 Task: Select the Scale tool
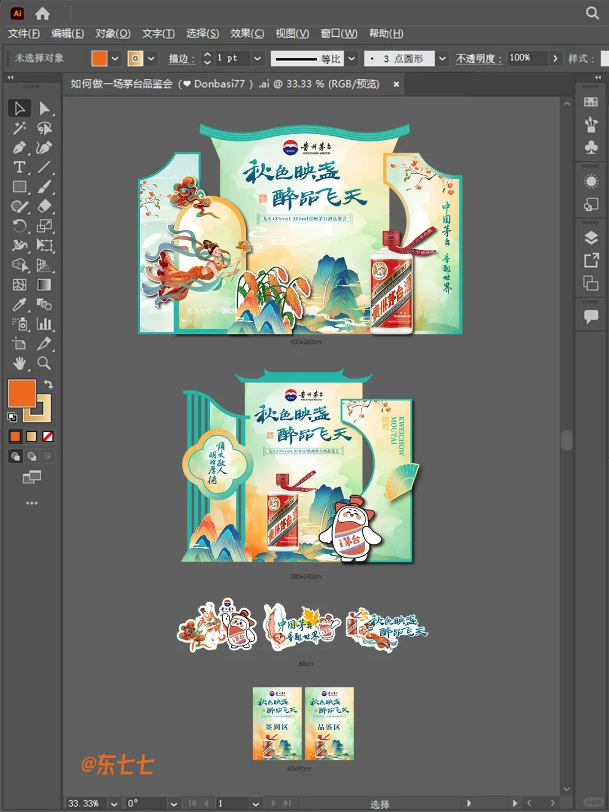tap(45, 226)
